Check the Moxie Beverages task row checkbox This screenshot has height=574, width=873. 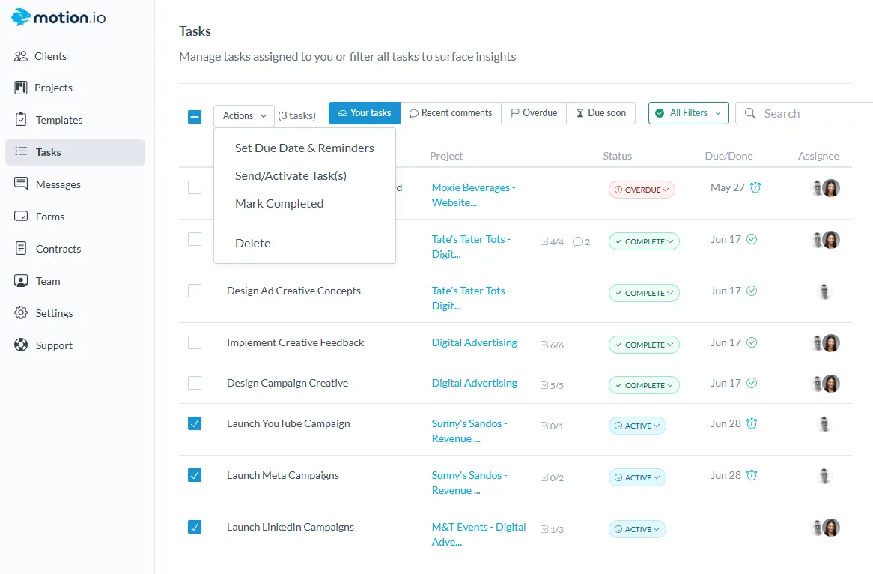195,187
